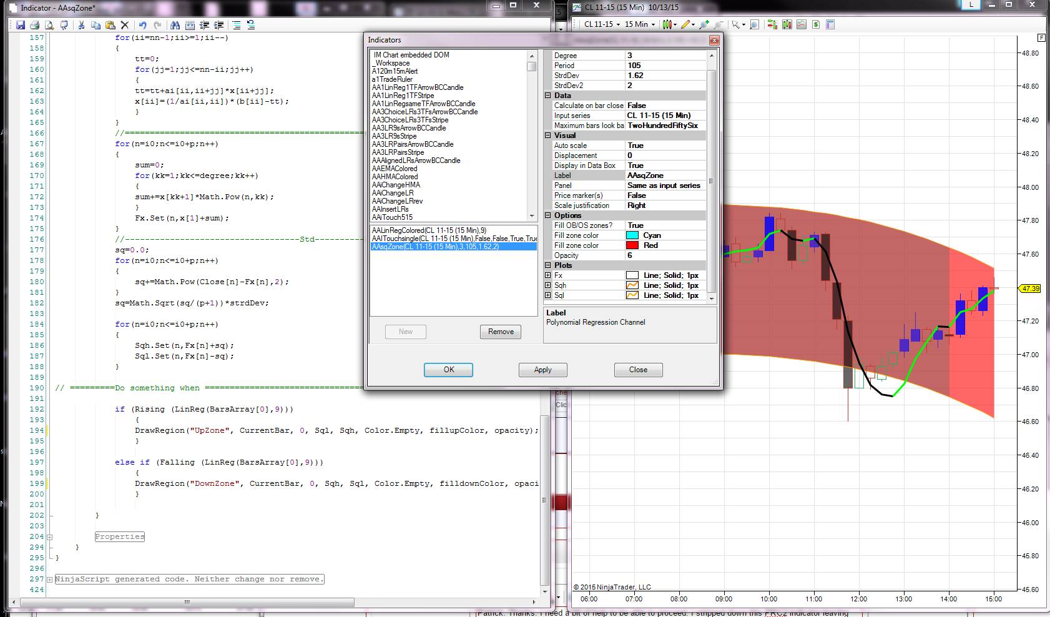1050x617 pixels.
Task: Click the Undo arrow in the editor toolbar
Action: click(x=143, y=25)
